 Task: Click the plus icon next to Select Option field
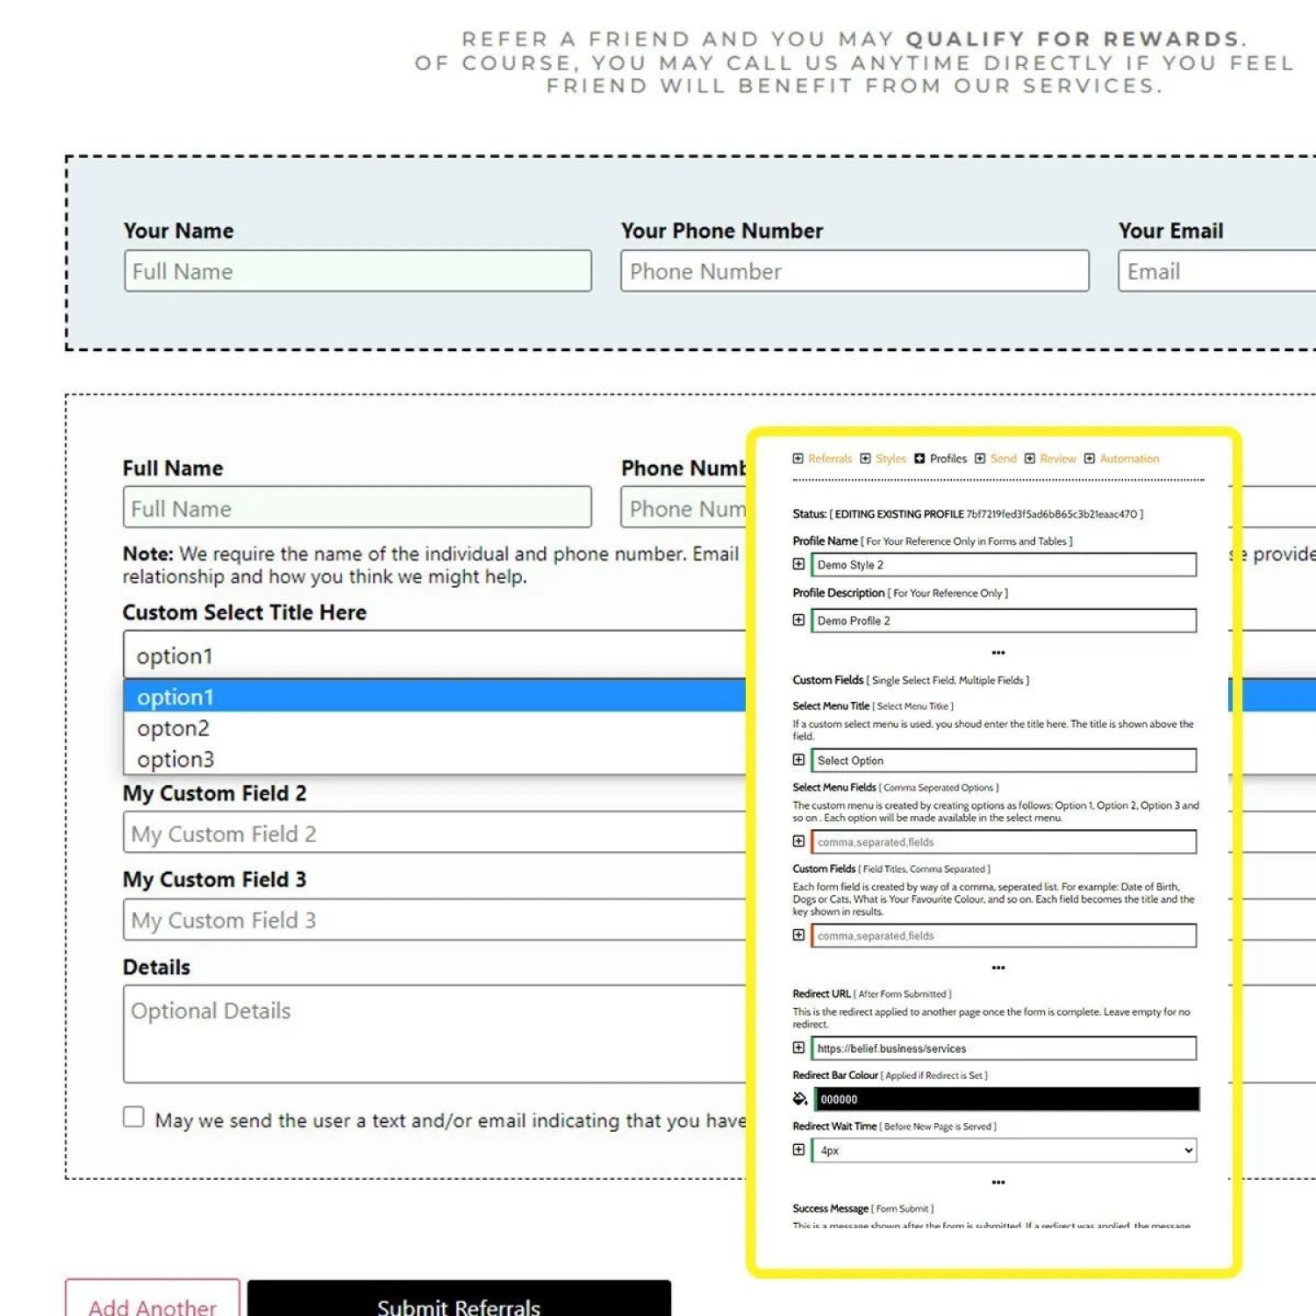[x=798, y=760]
